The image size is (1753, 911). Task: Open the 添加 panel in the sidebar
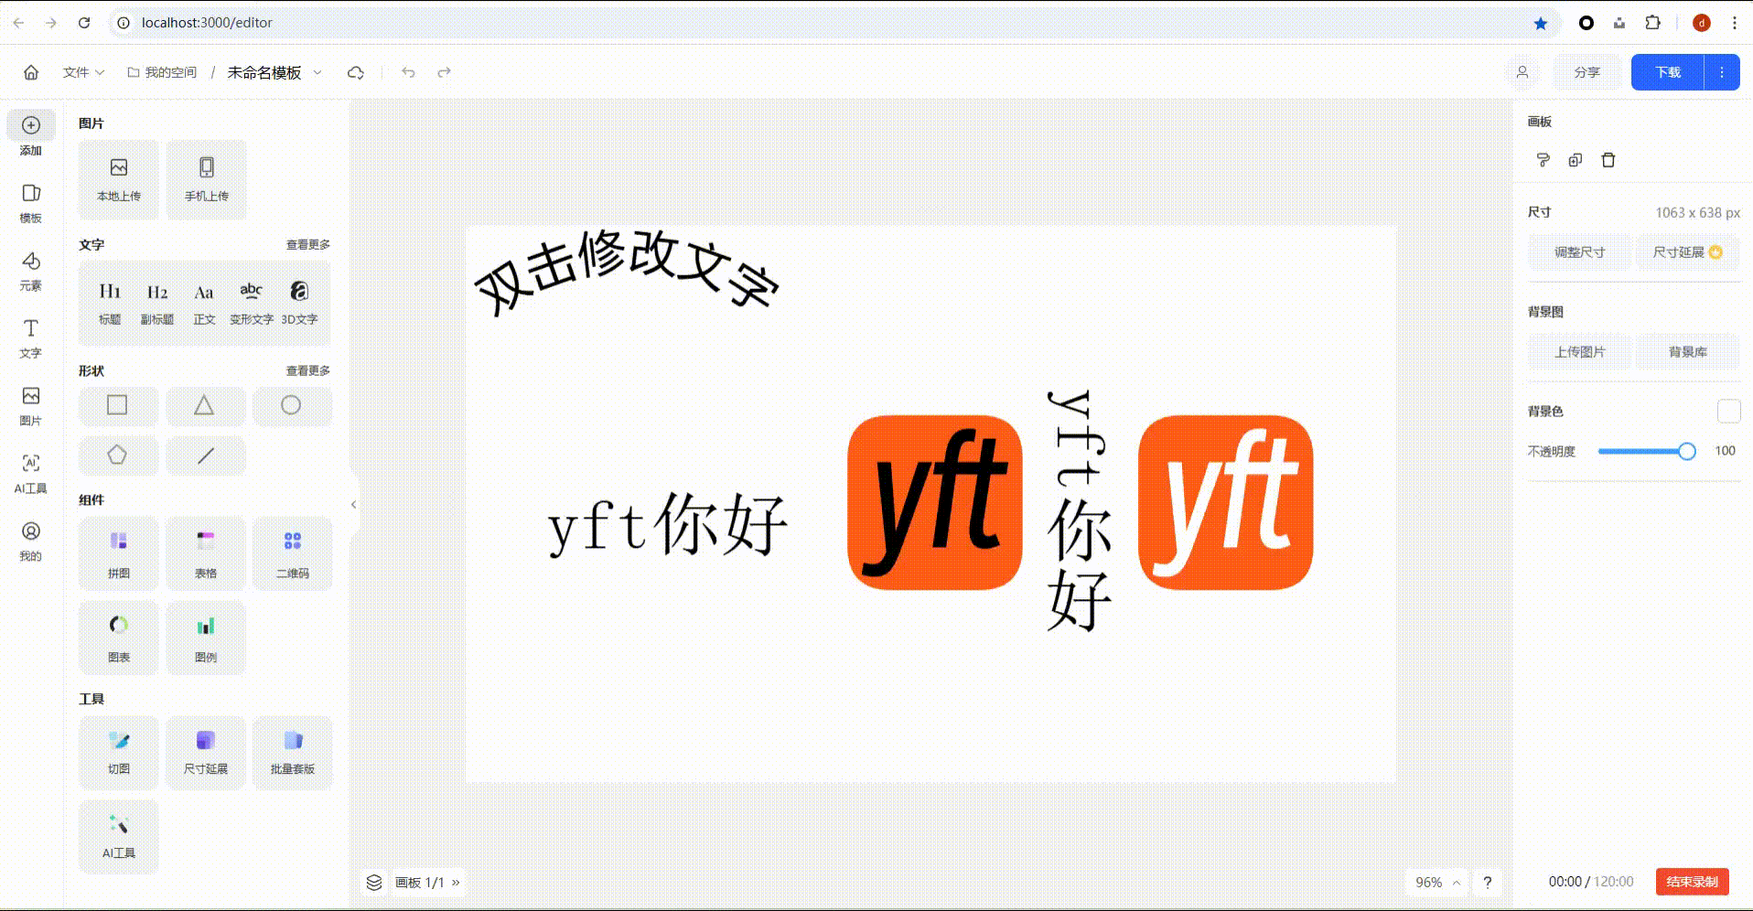31,133
